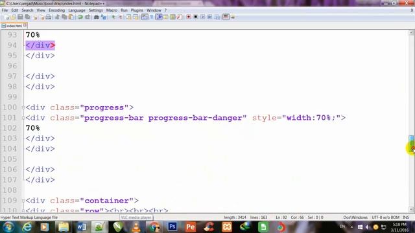
Task: Click the "width:70%;" style value
Action: click(x=311, y=118)
